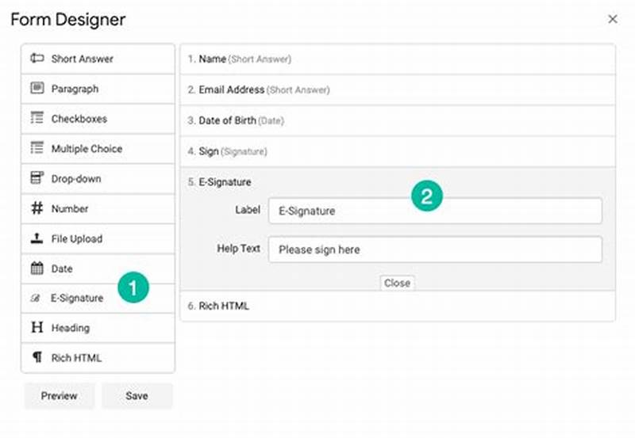Image resolution: width=635 pixels, height=438 pixels.
Task: Add a Checkboxes field
Action: pos(98,118)
